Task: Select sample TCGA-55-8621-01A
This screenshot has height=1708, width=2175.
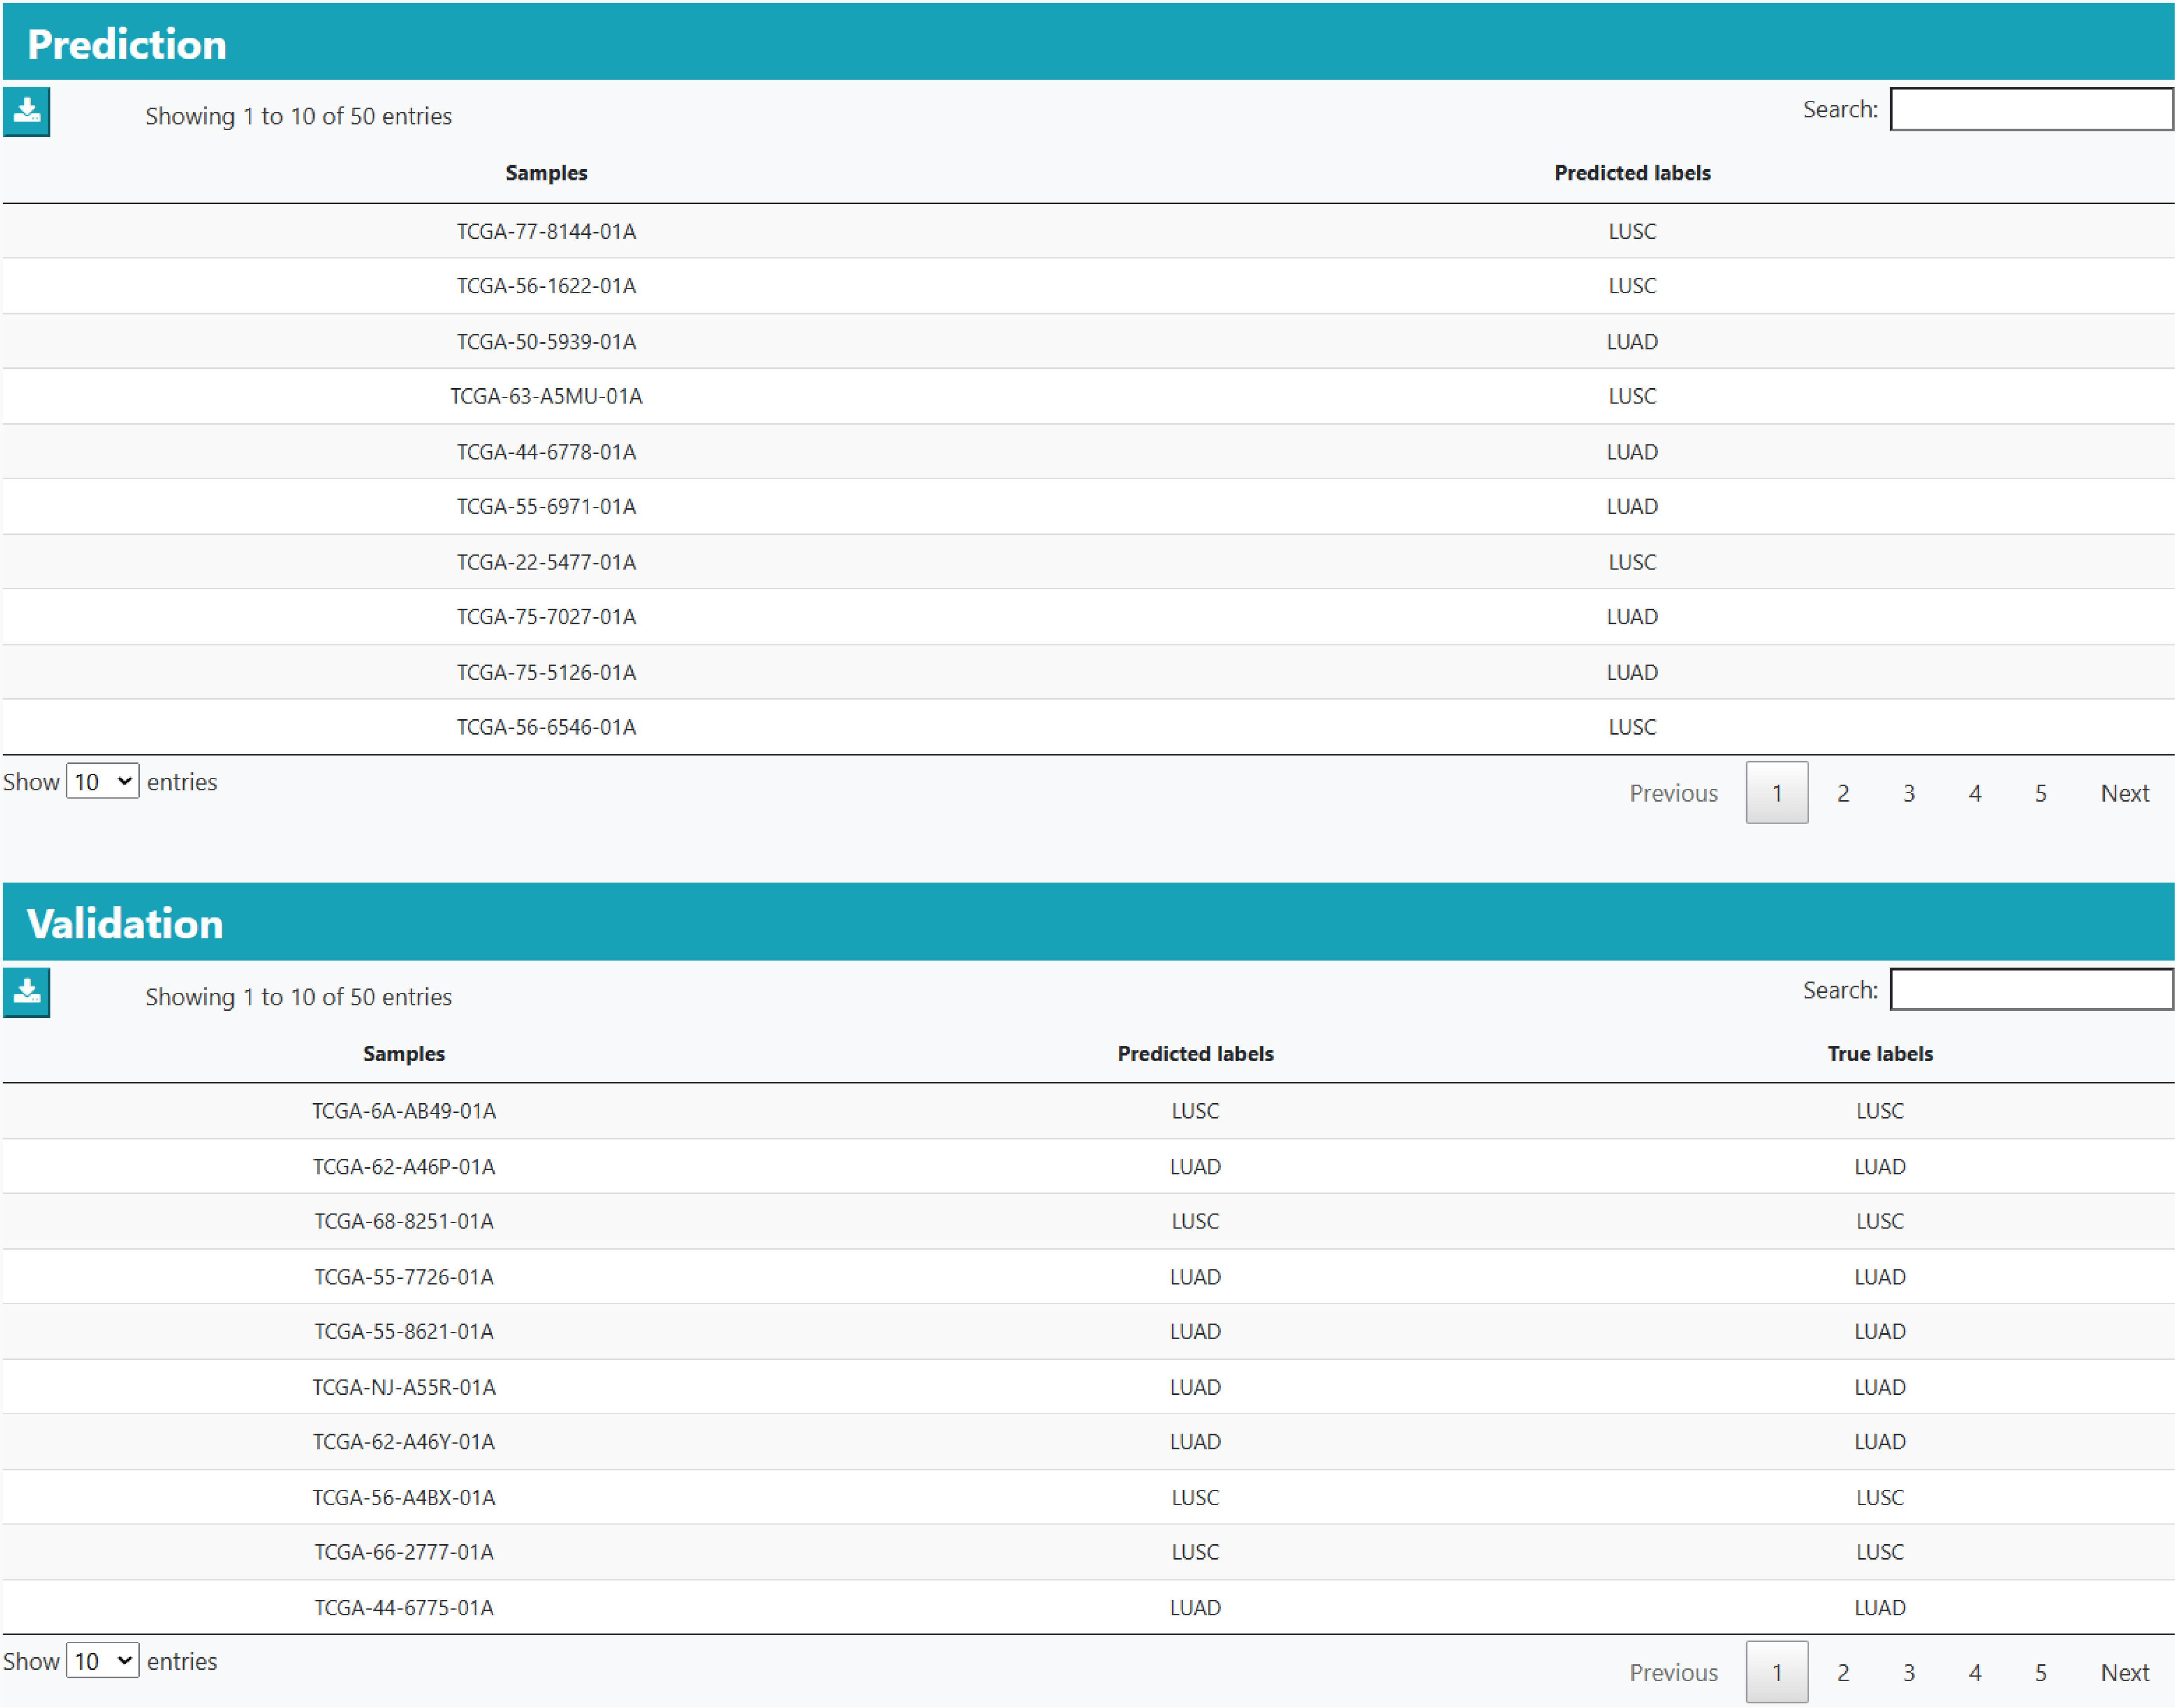Action: (403, 1331)
